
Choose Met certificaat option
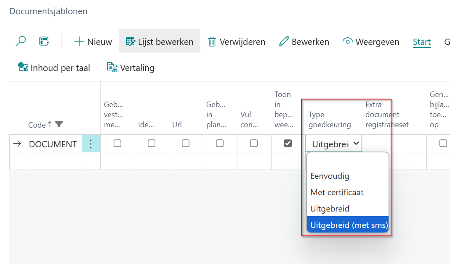[x=337, y=192]
